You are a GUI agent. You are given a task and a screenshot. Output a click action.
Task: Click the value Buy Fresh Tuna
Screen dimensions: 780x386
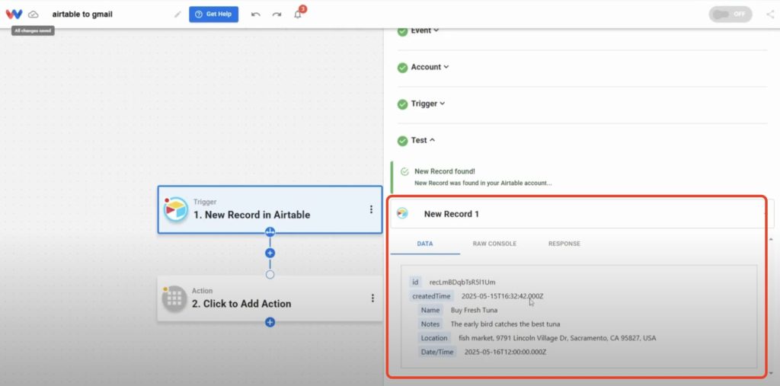coord(474,310)
